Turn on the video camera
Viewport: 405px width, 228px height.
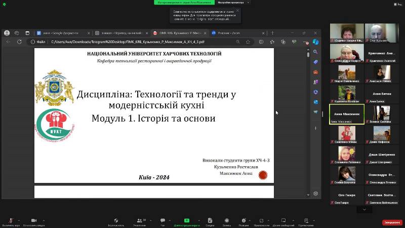point(34,221)
